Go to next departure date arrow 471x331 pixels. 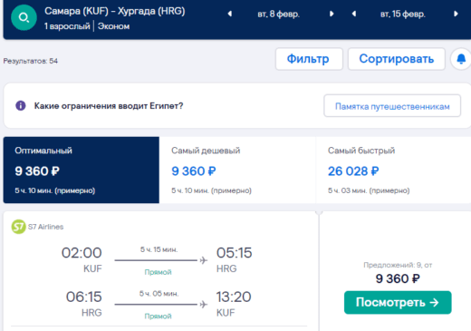pyautogui.click(x=332, y=14)
